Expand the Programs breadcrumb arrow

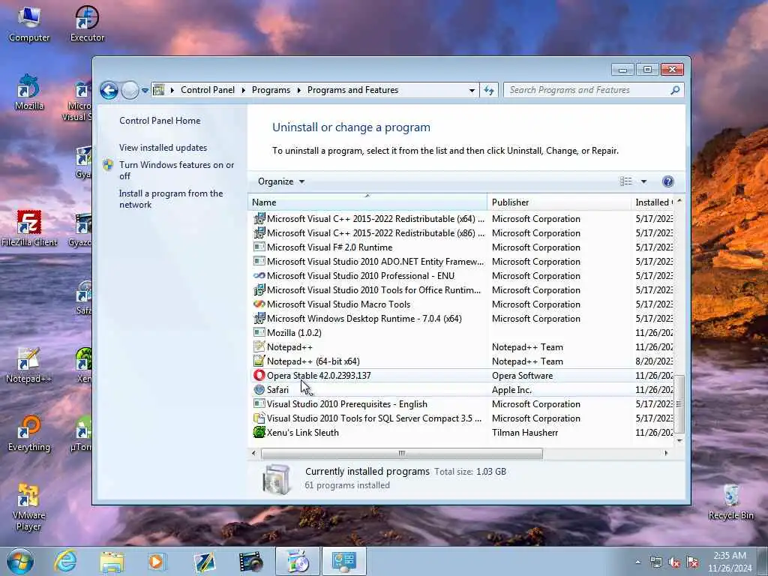[x=298, y=90]
